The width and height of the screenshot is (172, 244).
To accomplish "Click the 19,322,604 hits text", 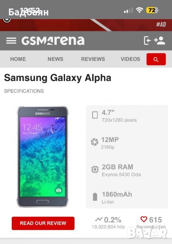I will tap(108, 227).
